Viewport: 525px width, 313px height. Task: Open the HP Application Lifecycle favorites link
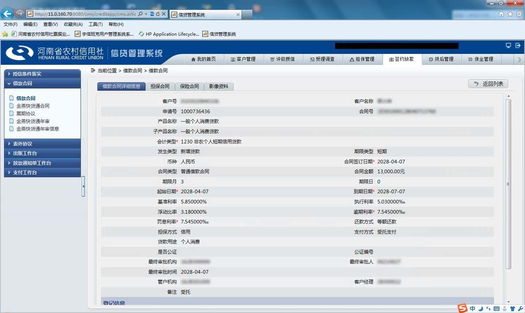(169, 34)
